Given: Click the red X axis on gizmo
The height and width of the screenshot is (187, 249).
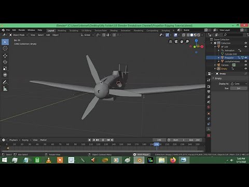Looking at the screenshot, I should click(202, 46).
